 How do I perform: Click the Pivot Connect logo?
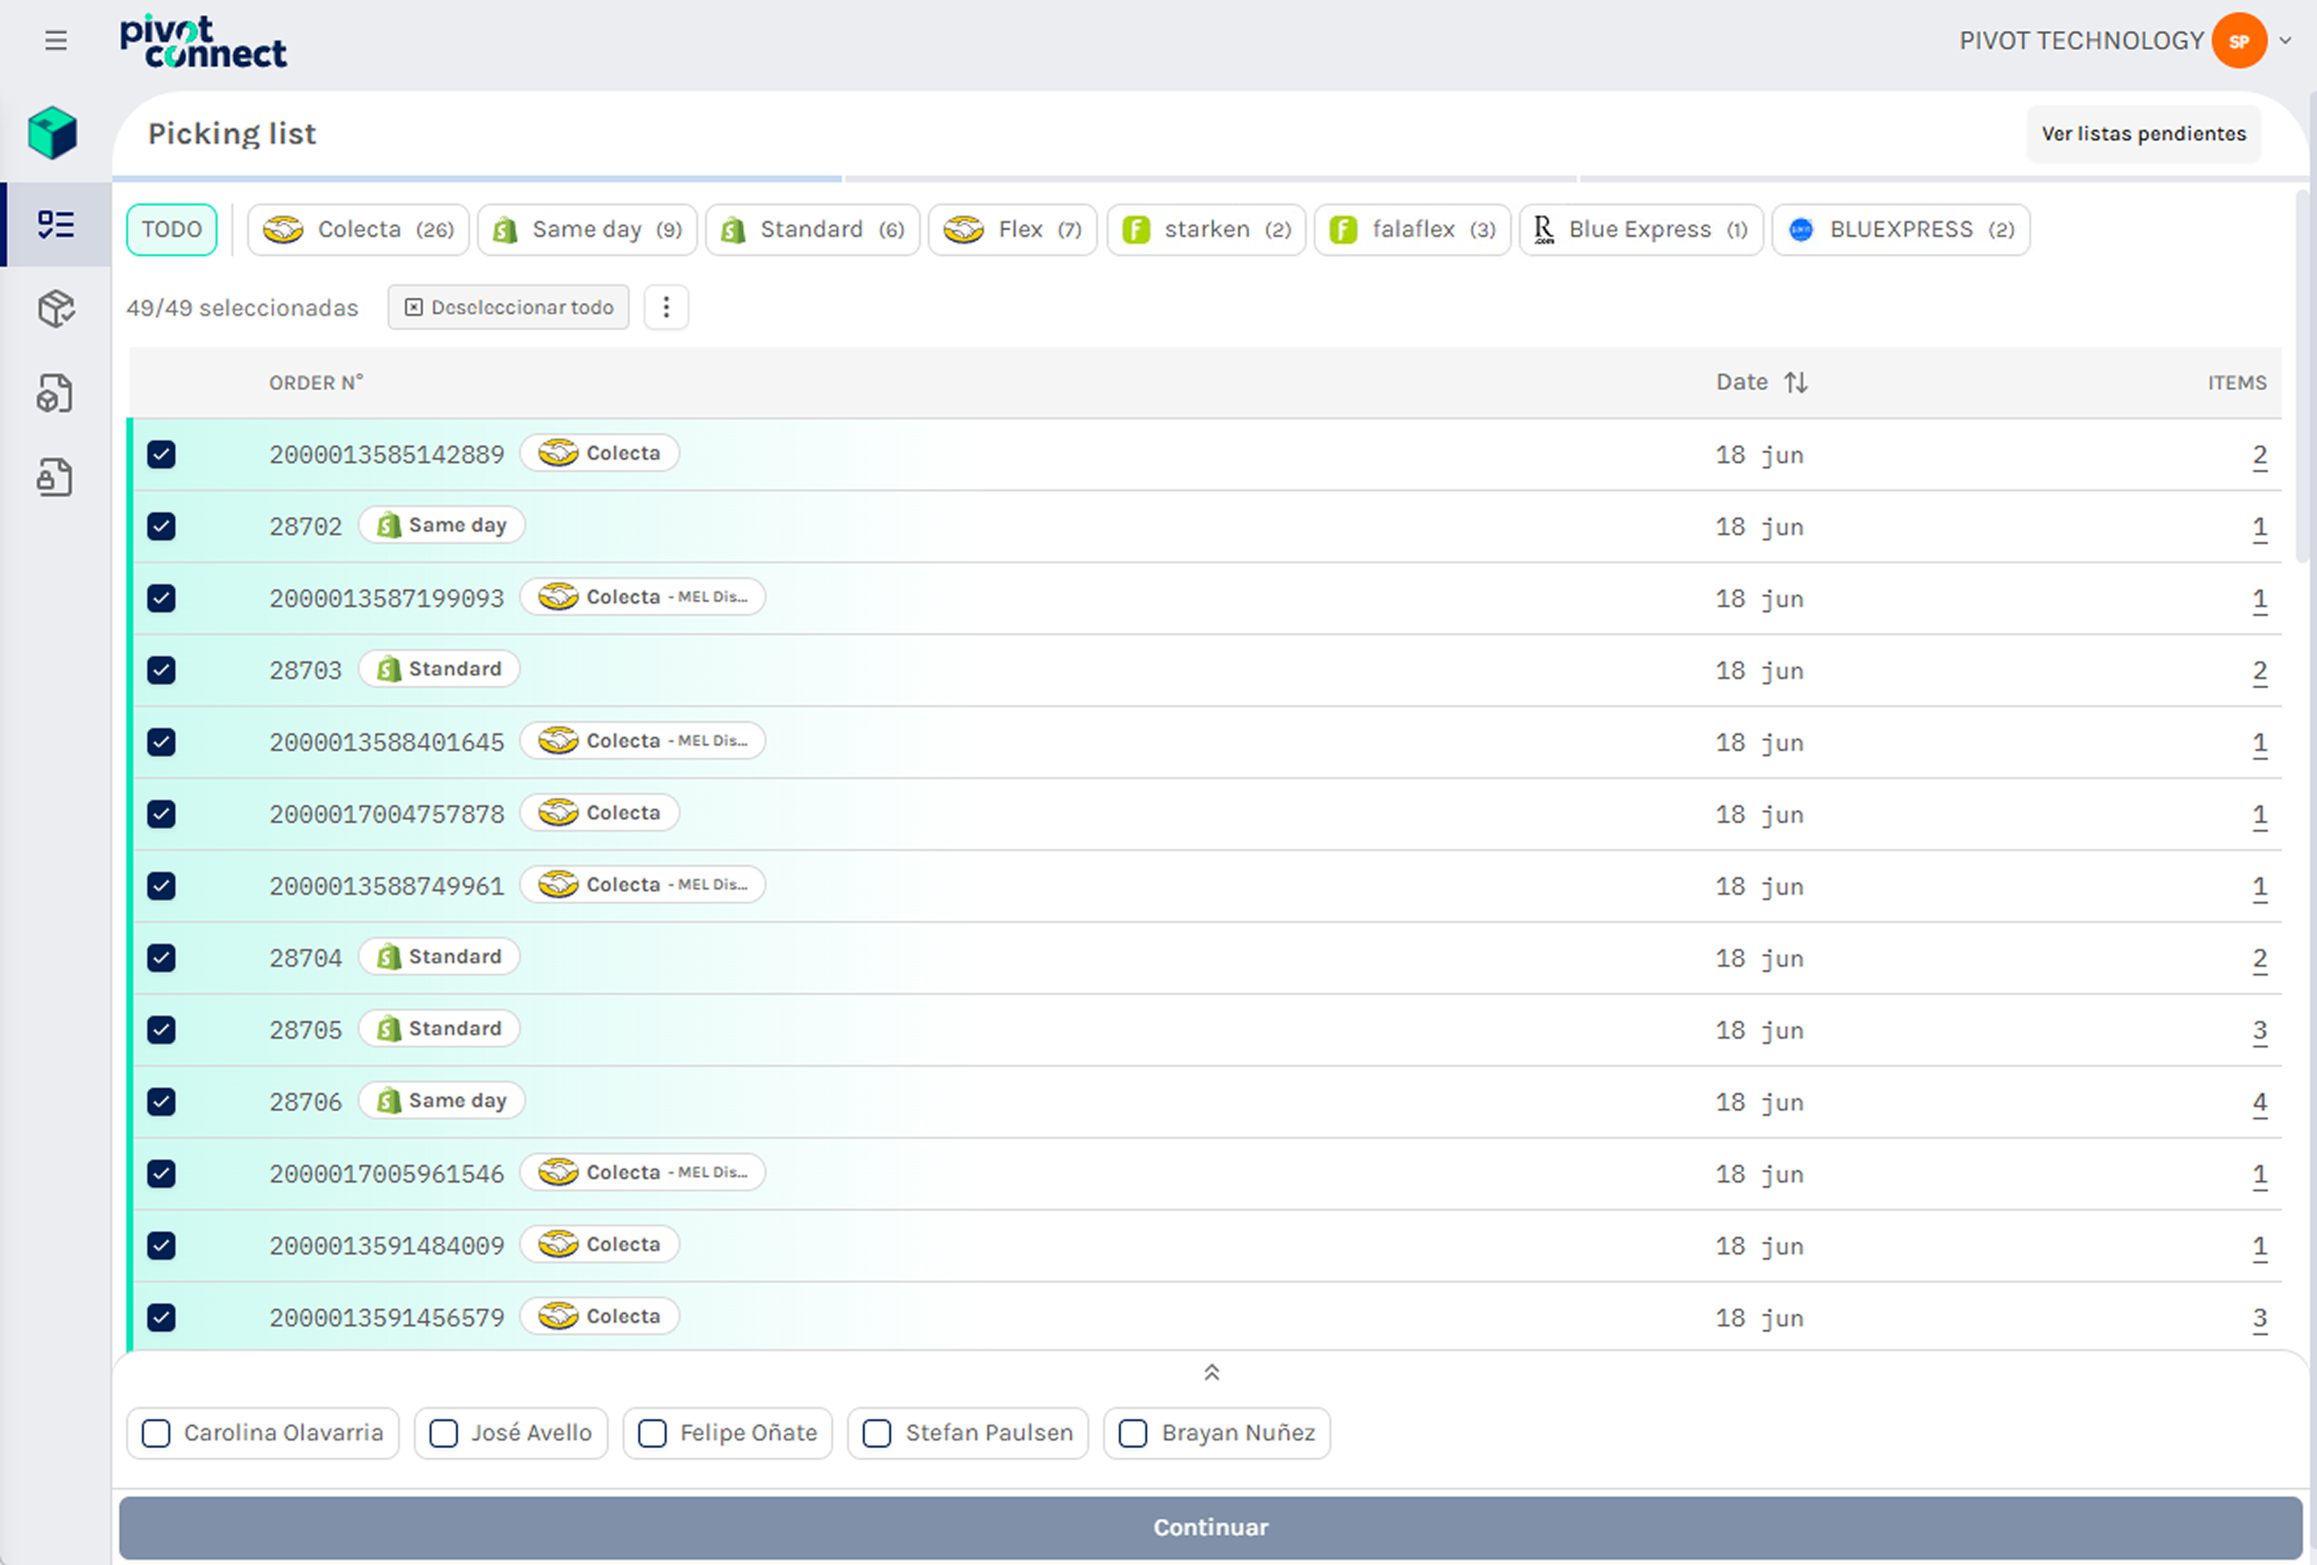[203, 41]
